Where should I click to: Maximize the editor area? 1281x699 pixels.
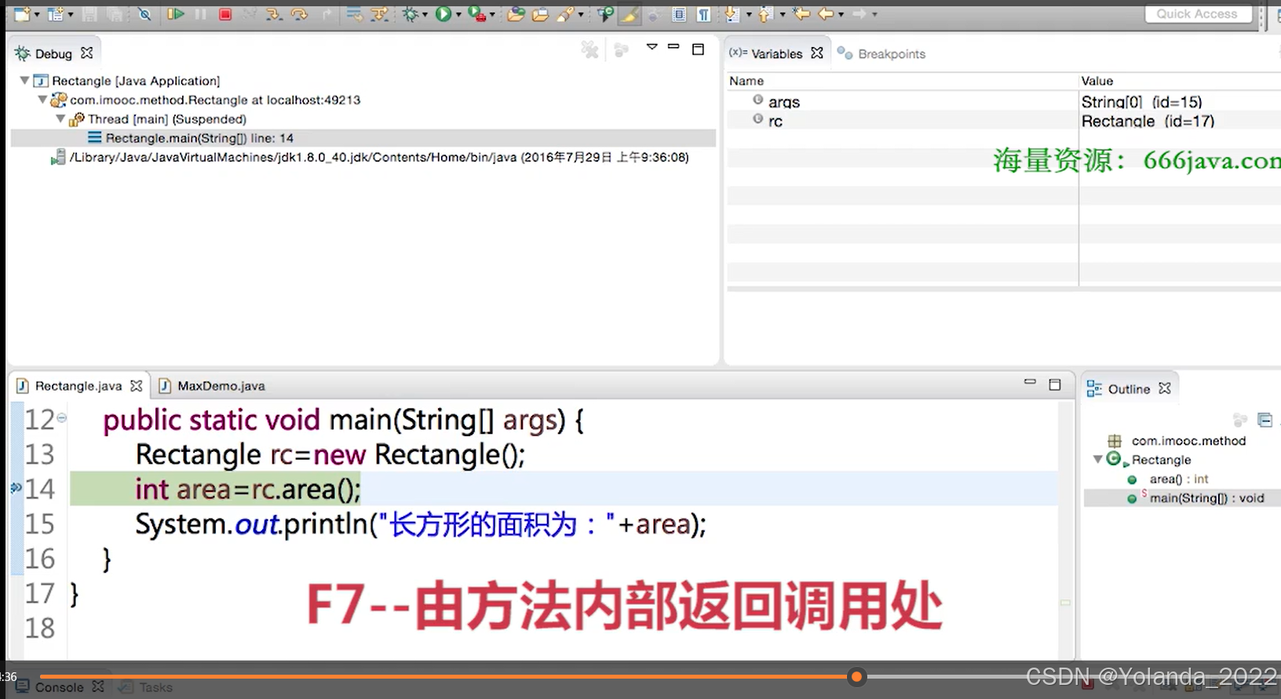(x=1055, y=384)
